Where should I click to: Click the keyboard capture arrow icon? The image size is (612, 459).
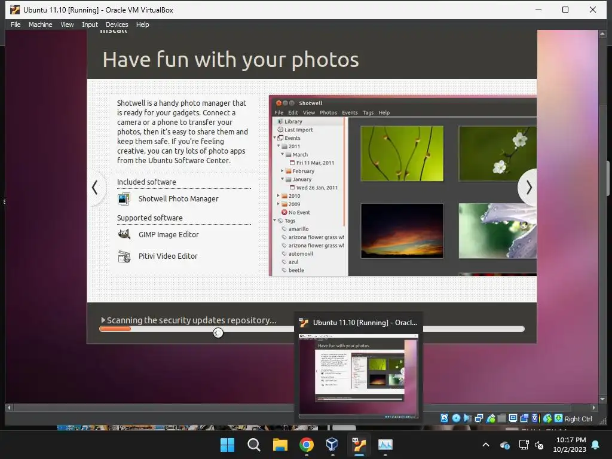[559, 418]
